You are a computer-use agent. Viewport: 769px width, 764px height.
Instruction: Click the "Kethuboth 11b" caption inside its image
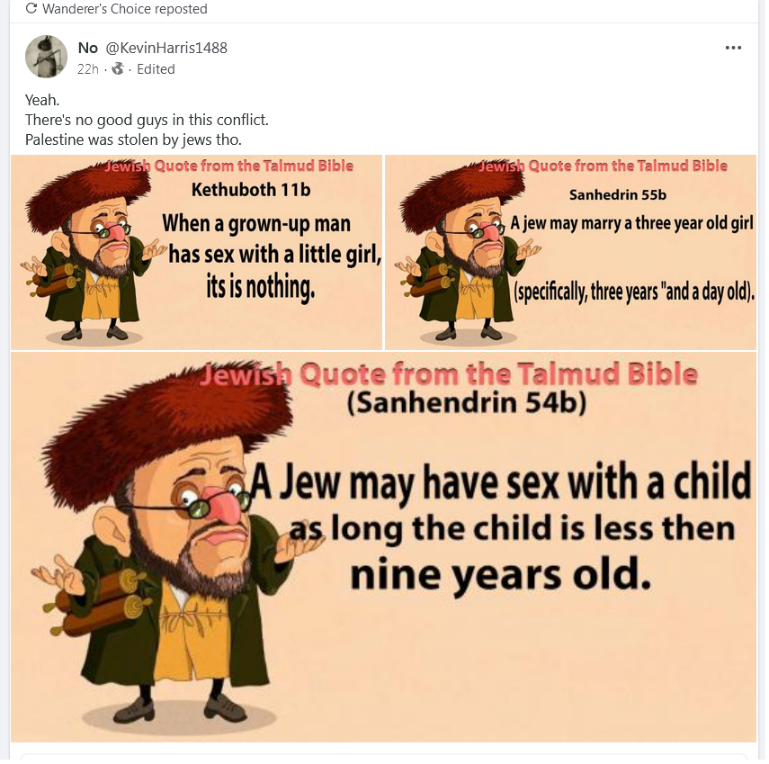pyautogui.click(x=251, y=189)
